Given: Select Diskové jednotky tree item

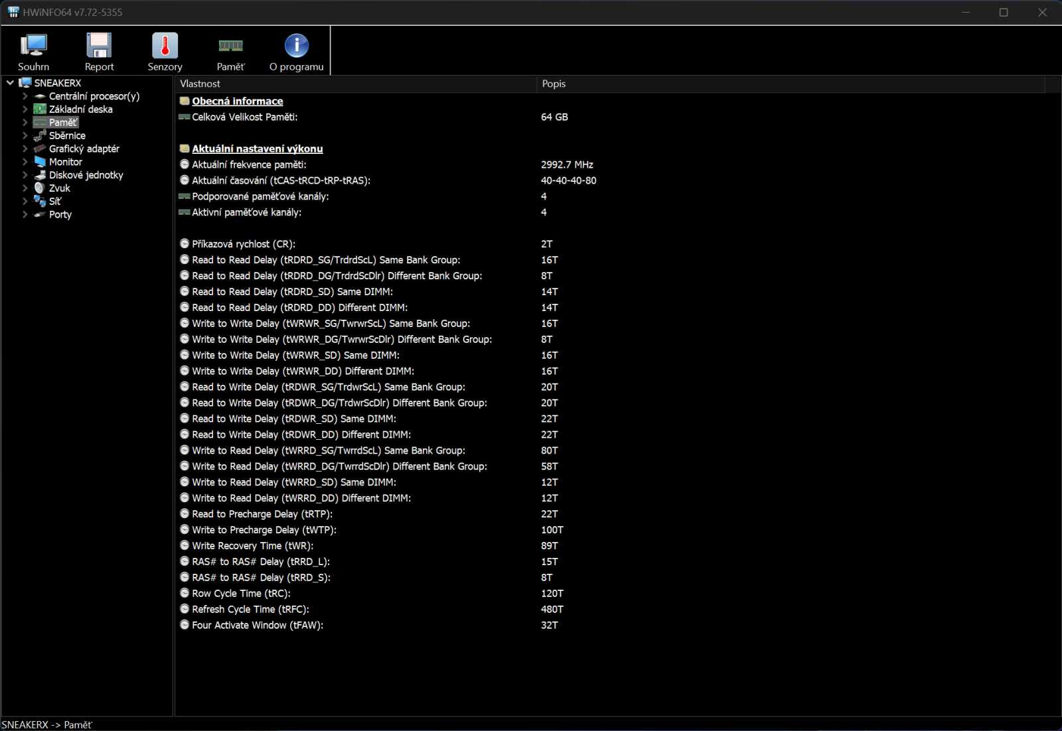Looking at the screenshot, I should pyautogui.click(x=86, y=175).
